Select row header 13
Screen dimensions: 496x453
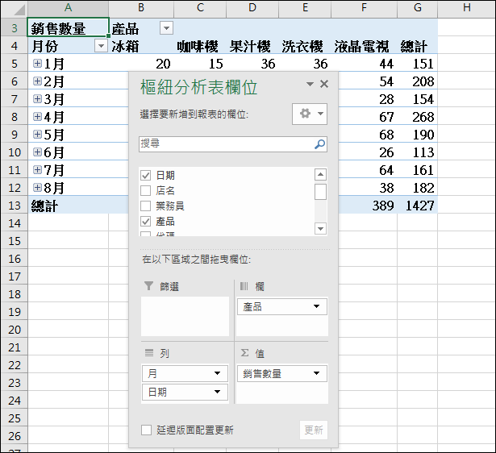[x=15, y=206]
